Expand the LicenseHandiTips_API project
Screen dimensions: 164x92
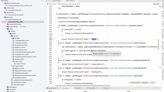pos(5,19)
